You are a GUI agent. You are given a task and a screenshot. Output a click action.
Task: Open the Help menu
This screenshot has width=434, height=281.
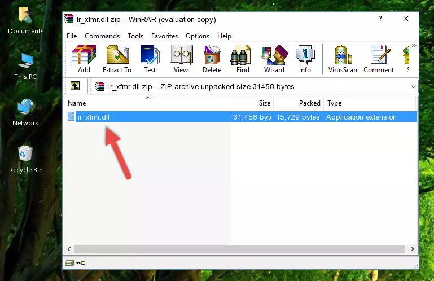click(224, 36)
